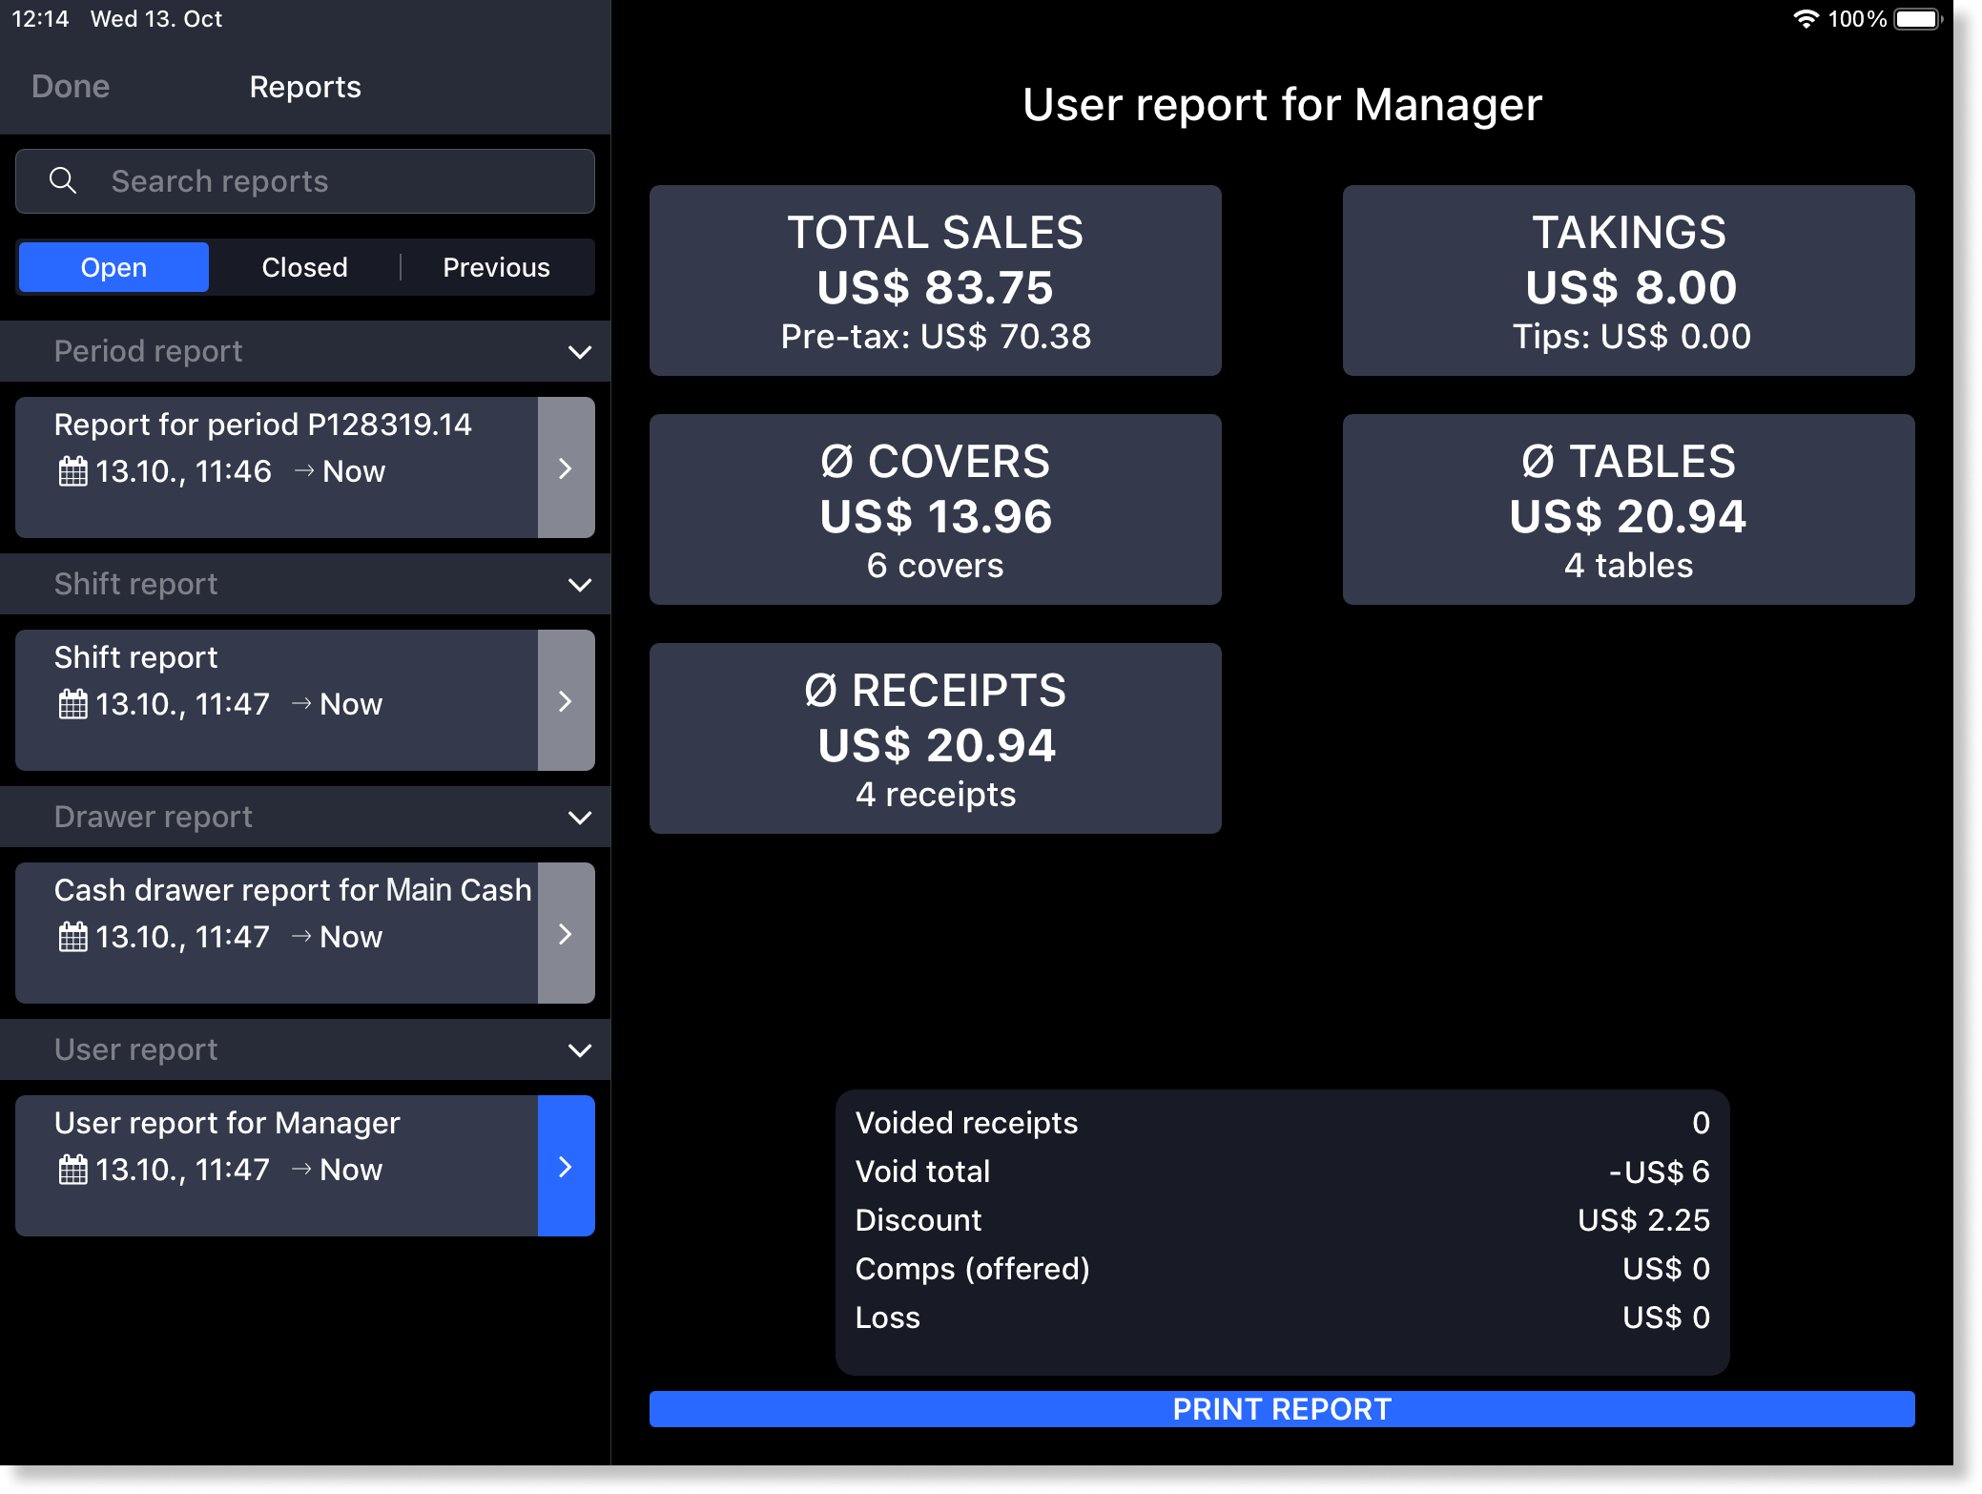Click the search magnifier icon
The image size is (1982, 1494).
(x=63, y=180)
